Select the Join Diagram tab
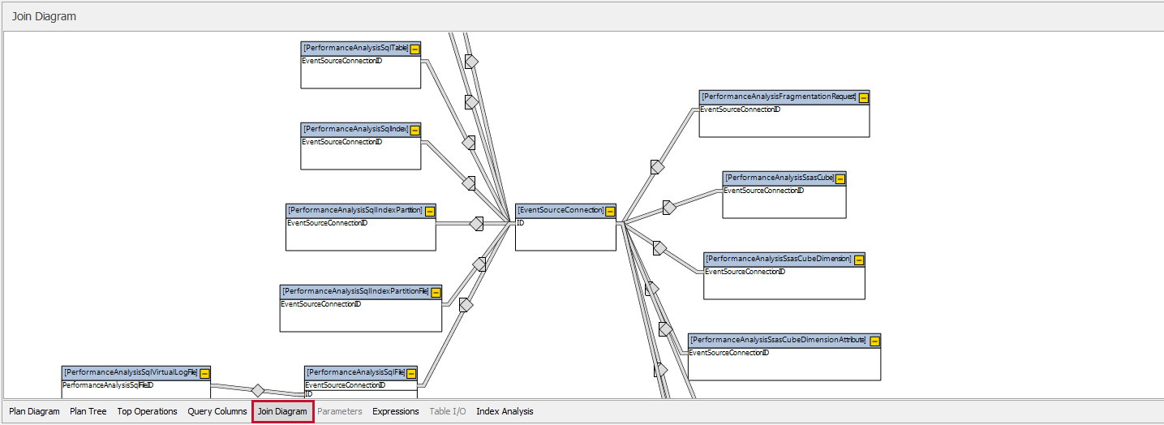This screenshot has width=1164, height=425. point(282,411)
